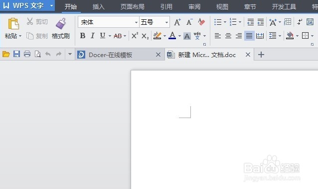Viewport: 318px width, 189px height.
Task: Center align the text
Action: [228, 36]
